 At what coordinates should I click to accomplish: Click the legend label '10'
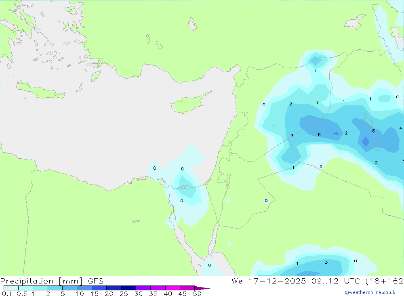(x=80, y=294)
